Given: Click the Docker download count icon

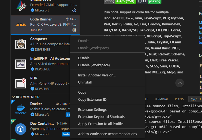Looking at the screenshot, I should pos(57,104).
